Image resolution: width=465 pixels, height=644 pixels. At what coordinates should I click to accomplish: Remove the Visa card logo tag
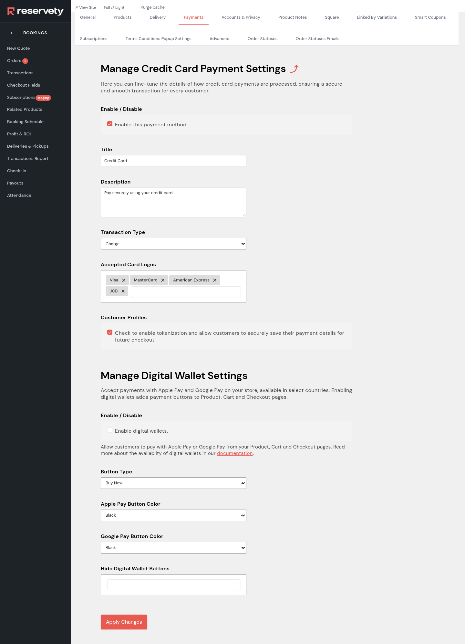pyautogui.click(x=124, y=280)
